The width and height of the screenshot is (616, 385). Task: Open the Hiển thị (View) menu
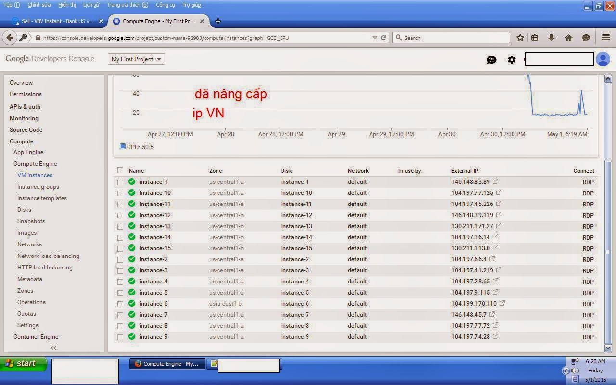pyautogui.click(x=67, y=5)
